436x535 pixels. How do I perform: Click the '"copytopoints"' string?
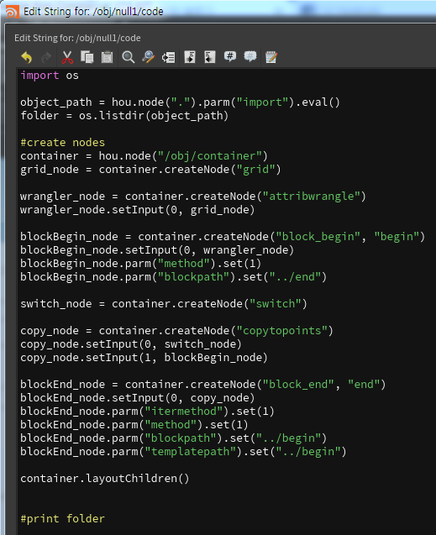[282, 331]
